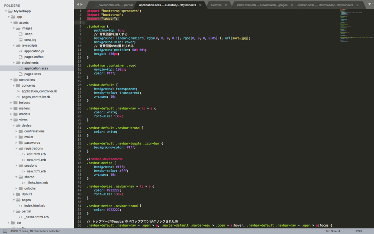The image size is (374, 234).
Task: Click the unlocks folder icon
Action: pos(21,188)
